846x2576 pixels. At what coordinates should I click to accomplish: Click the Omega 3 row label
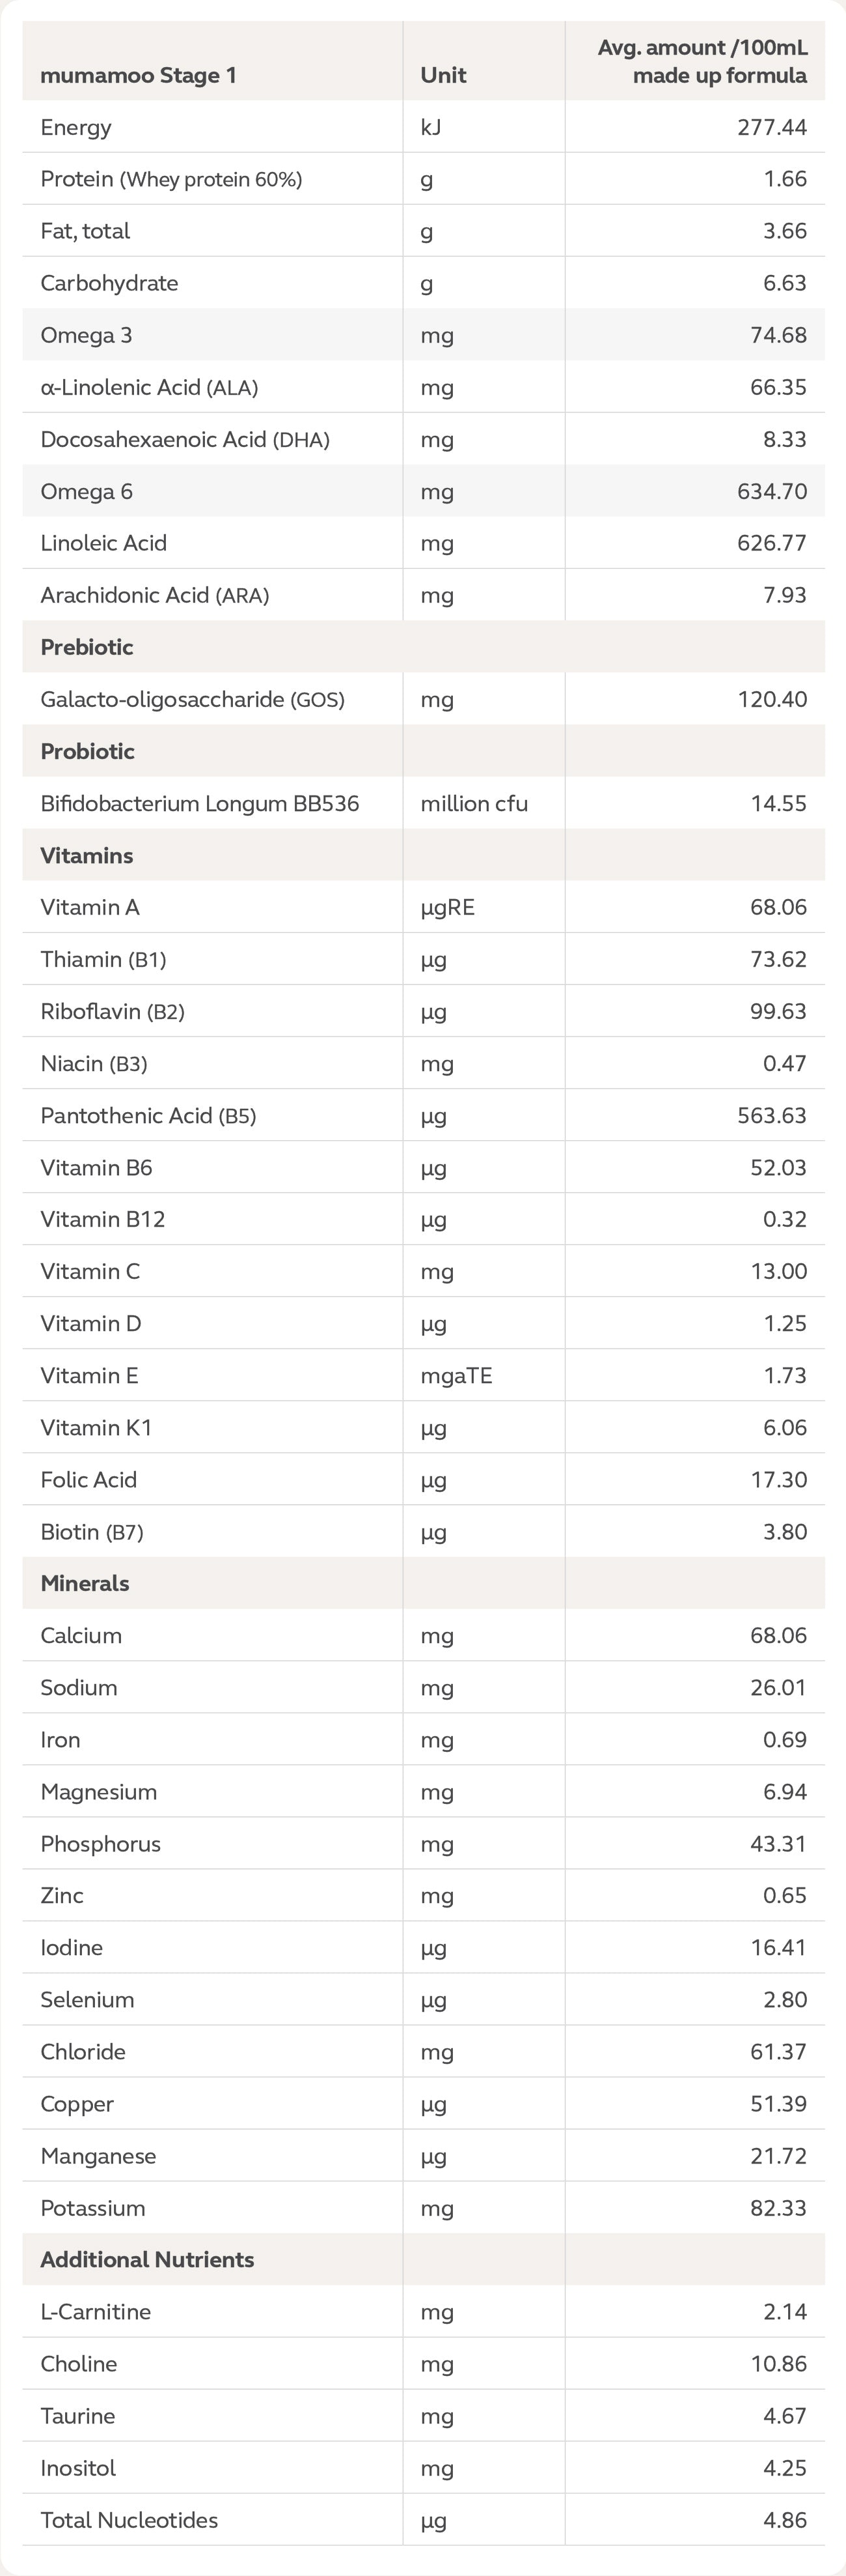click(86, 336)
